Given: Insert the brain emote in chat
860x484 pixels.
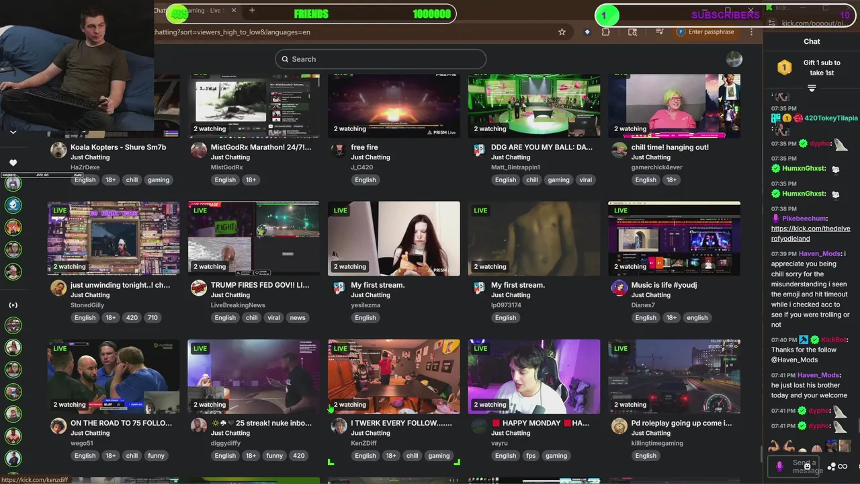Looking at the screenshot, I should tap(816, 448).
